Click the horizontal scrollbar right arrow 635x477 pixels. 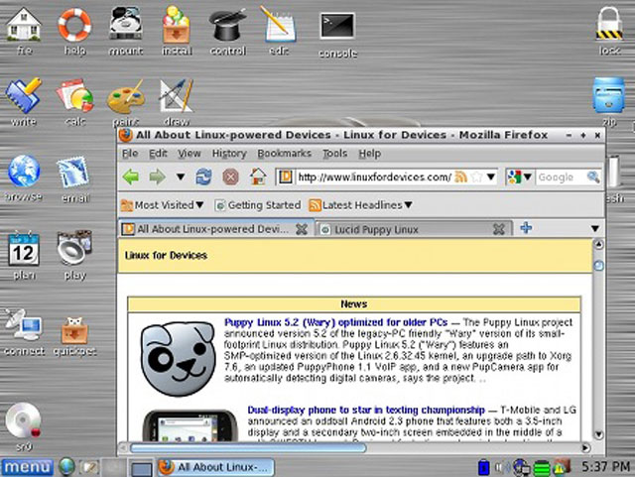(x=585, y=448)
